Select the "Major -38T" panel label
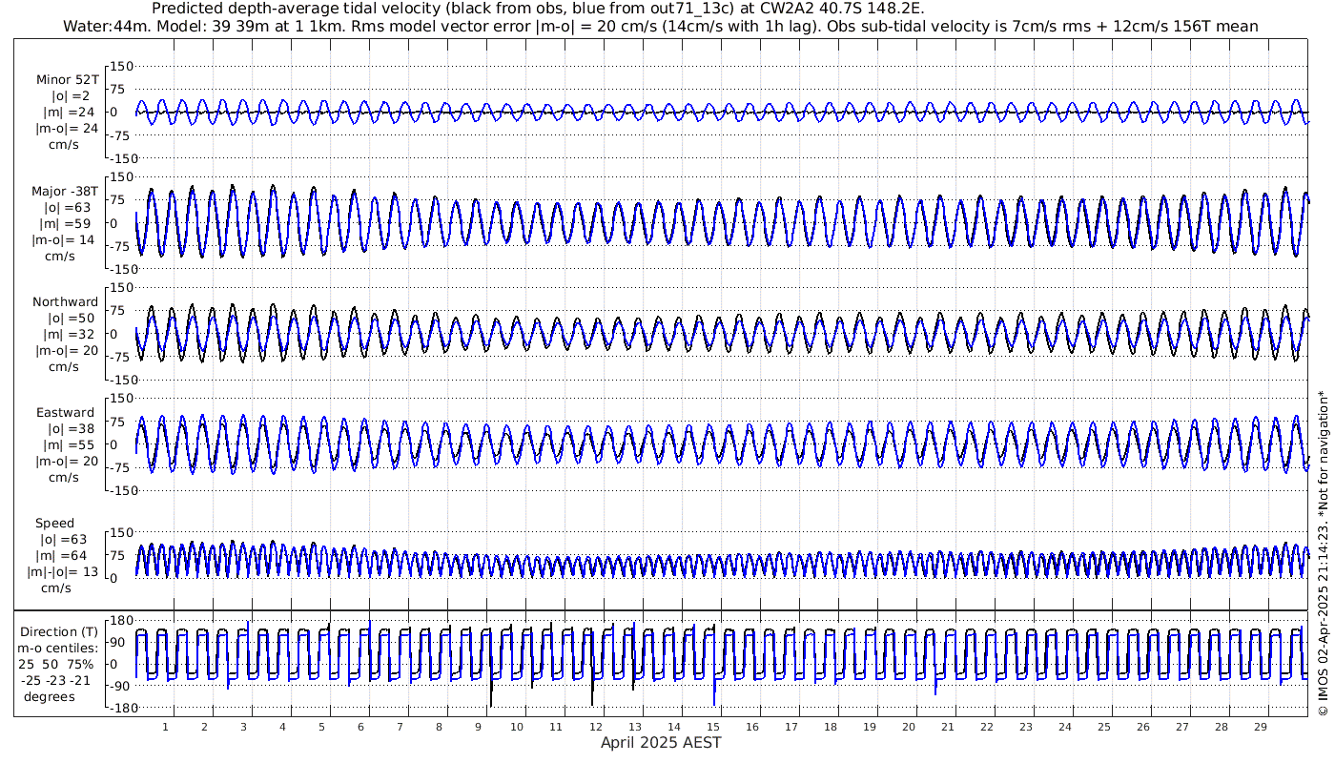The width and height of the screenshot is (1335, 763). pyautogui.click(x=65, y=192)
